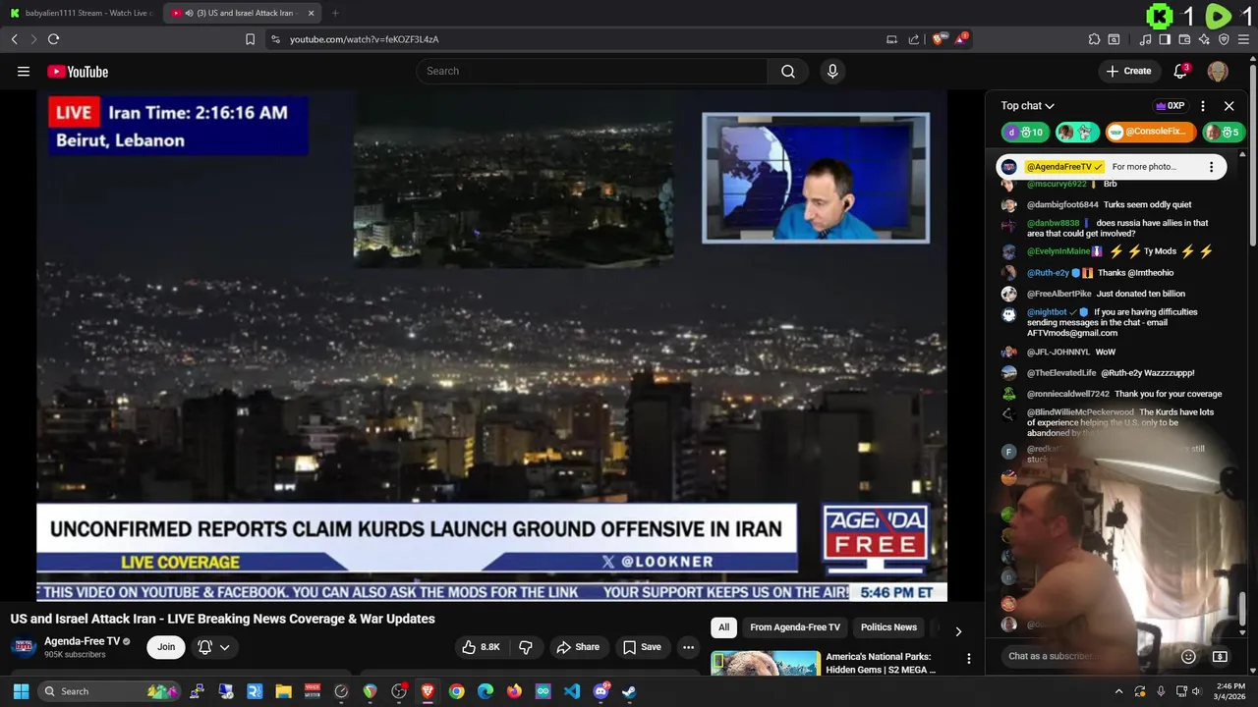Open emoji picker in chat input

point(1188,656)
